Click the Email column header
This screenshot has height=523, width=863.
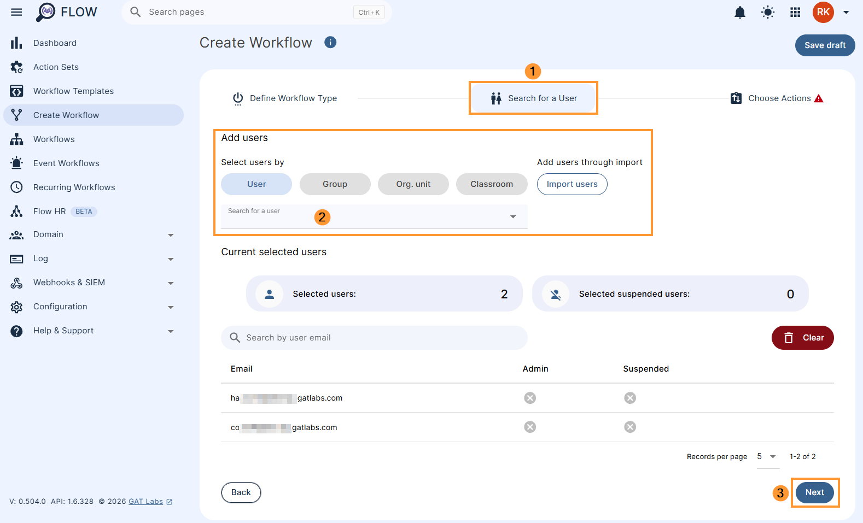(x=241, y=369)
